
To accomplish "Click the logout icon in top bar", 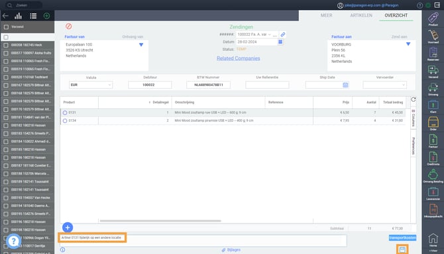I will 437,5.
